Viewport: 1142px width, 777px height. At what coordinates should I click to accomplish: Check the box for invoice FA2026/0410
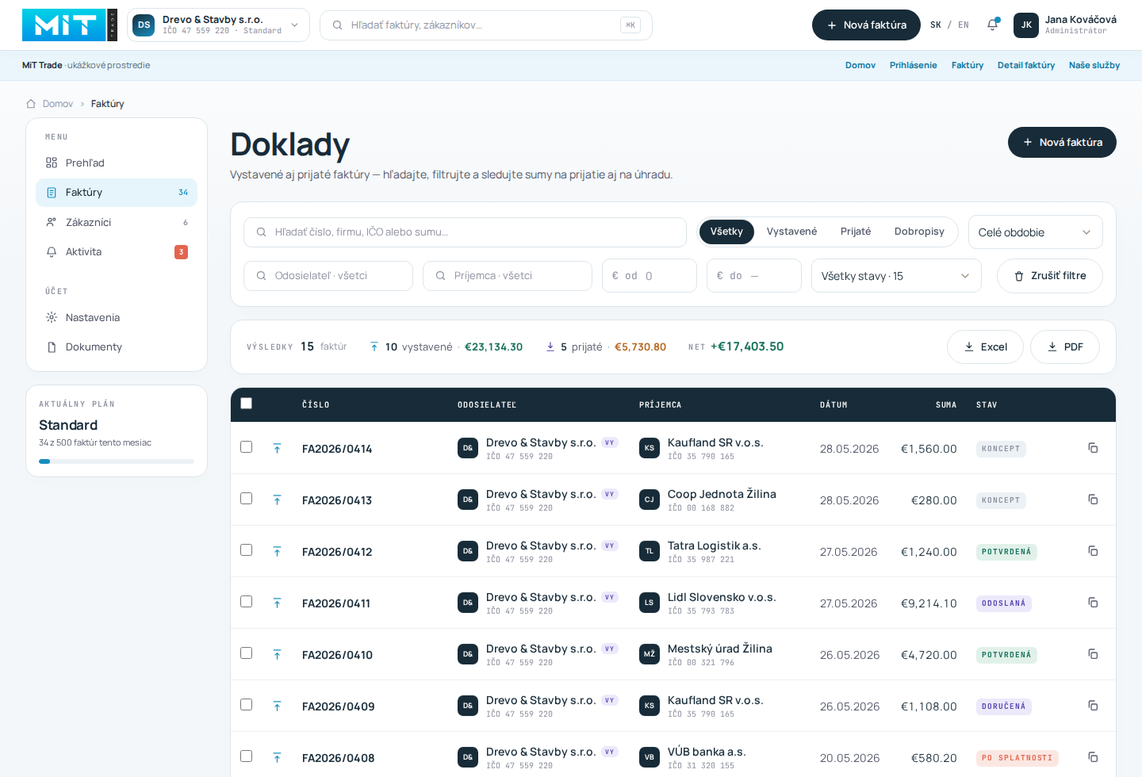(247, 653)
